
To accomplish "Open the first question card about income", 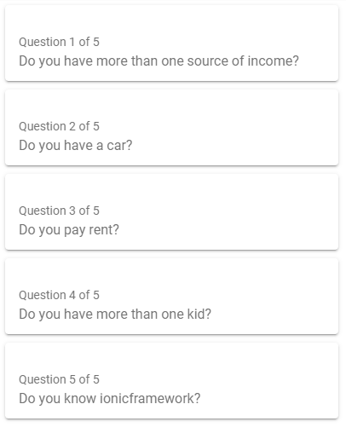I will [x=171, y=43].
